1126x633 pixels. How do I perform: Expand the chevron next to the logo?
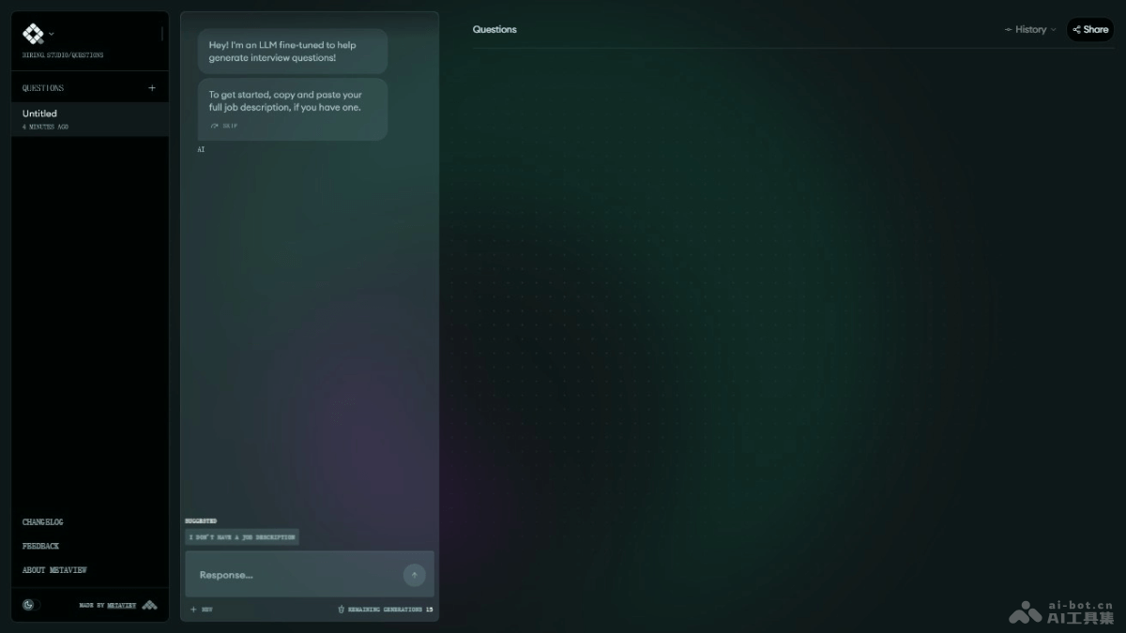[x=52, y=34]
